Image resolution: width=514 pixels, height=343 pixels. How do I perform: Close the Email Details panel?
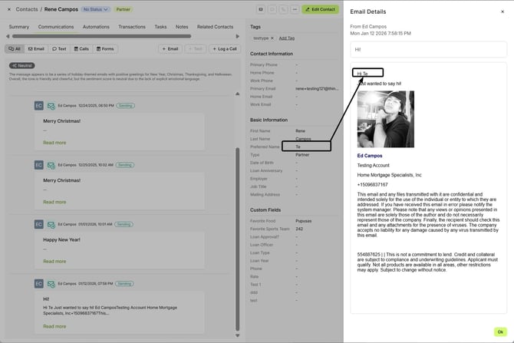coord(502,12)
